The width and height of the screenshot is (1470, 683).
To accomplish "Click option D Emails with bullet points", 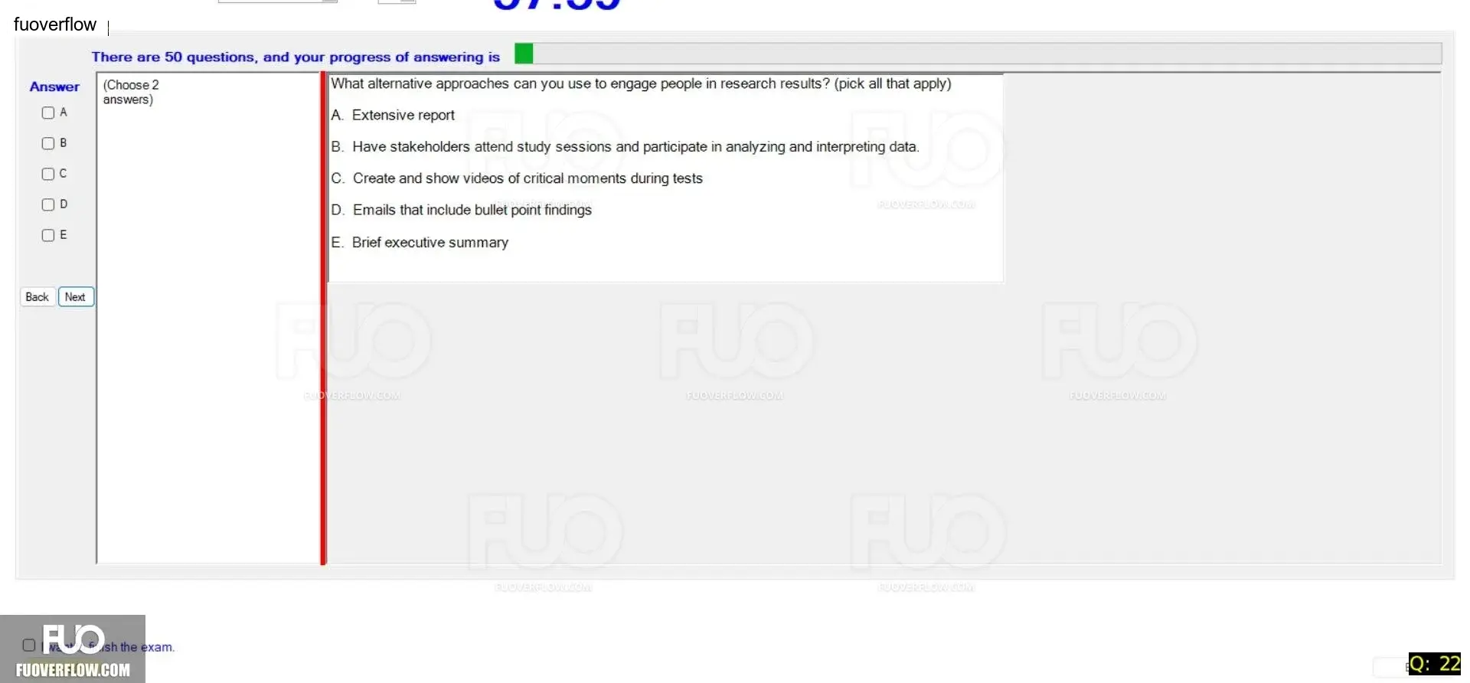I will pyautogui.click(x=461, y=210).
